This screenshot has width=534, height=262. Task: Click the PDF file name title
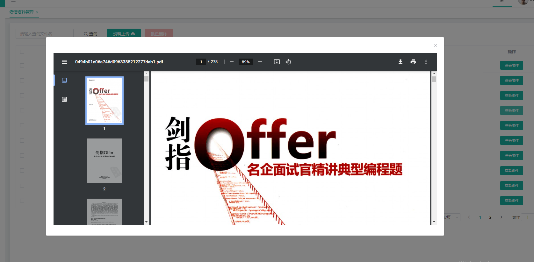(119, 62)
